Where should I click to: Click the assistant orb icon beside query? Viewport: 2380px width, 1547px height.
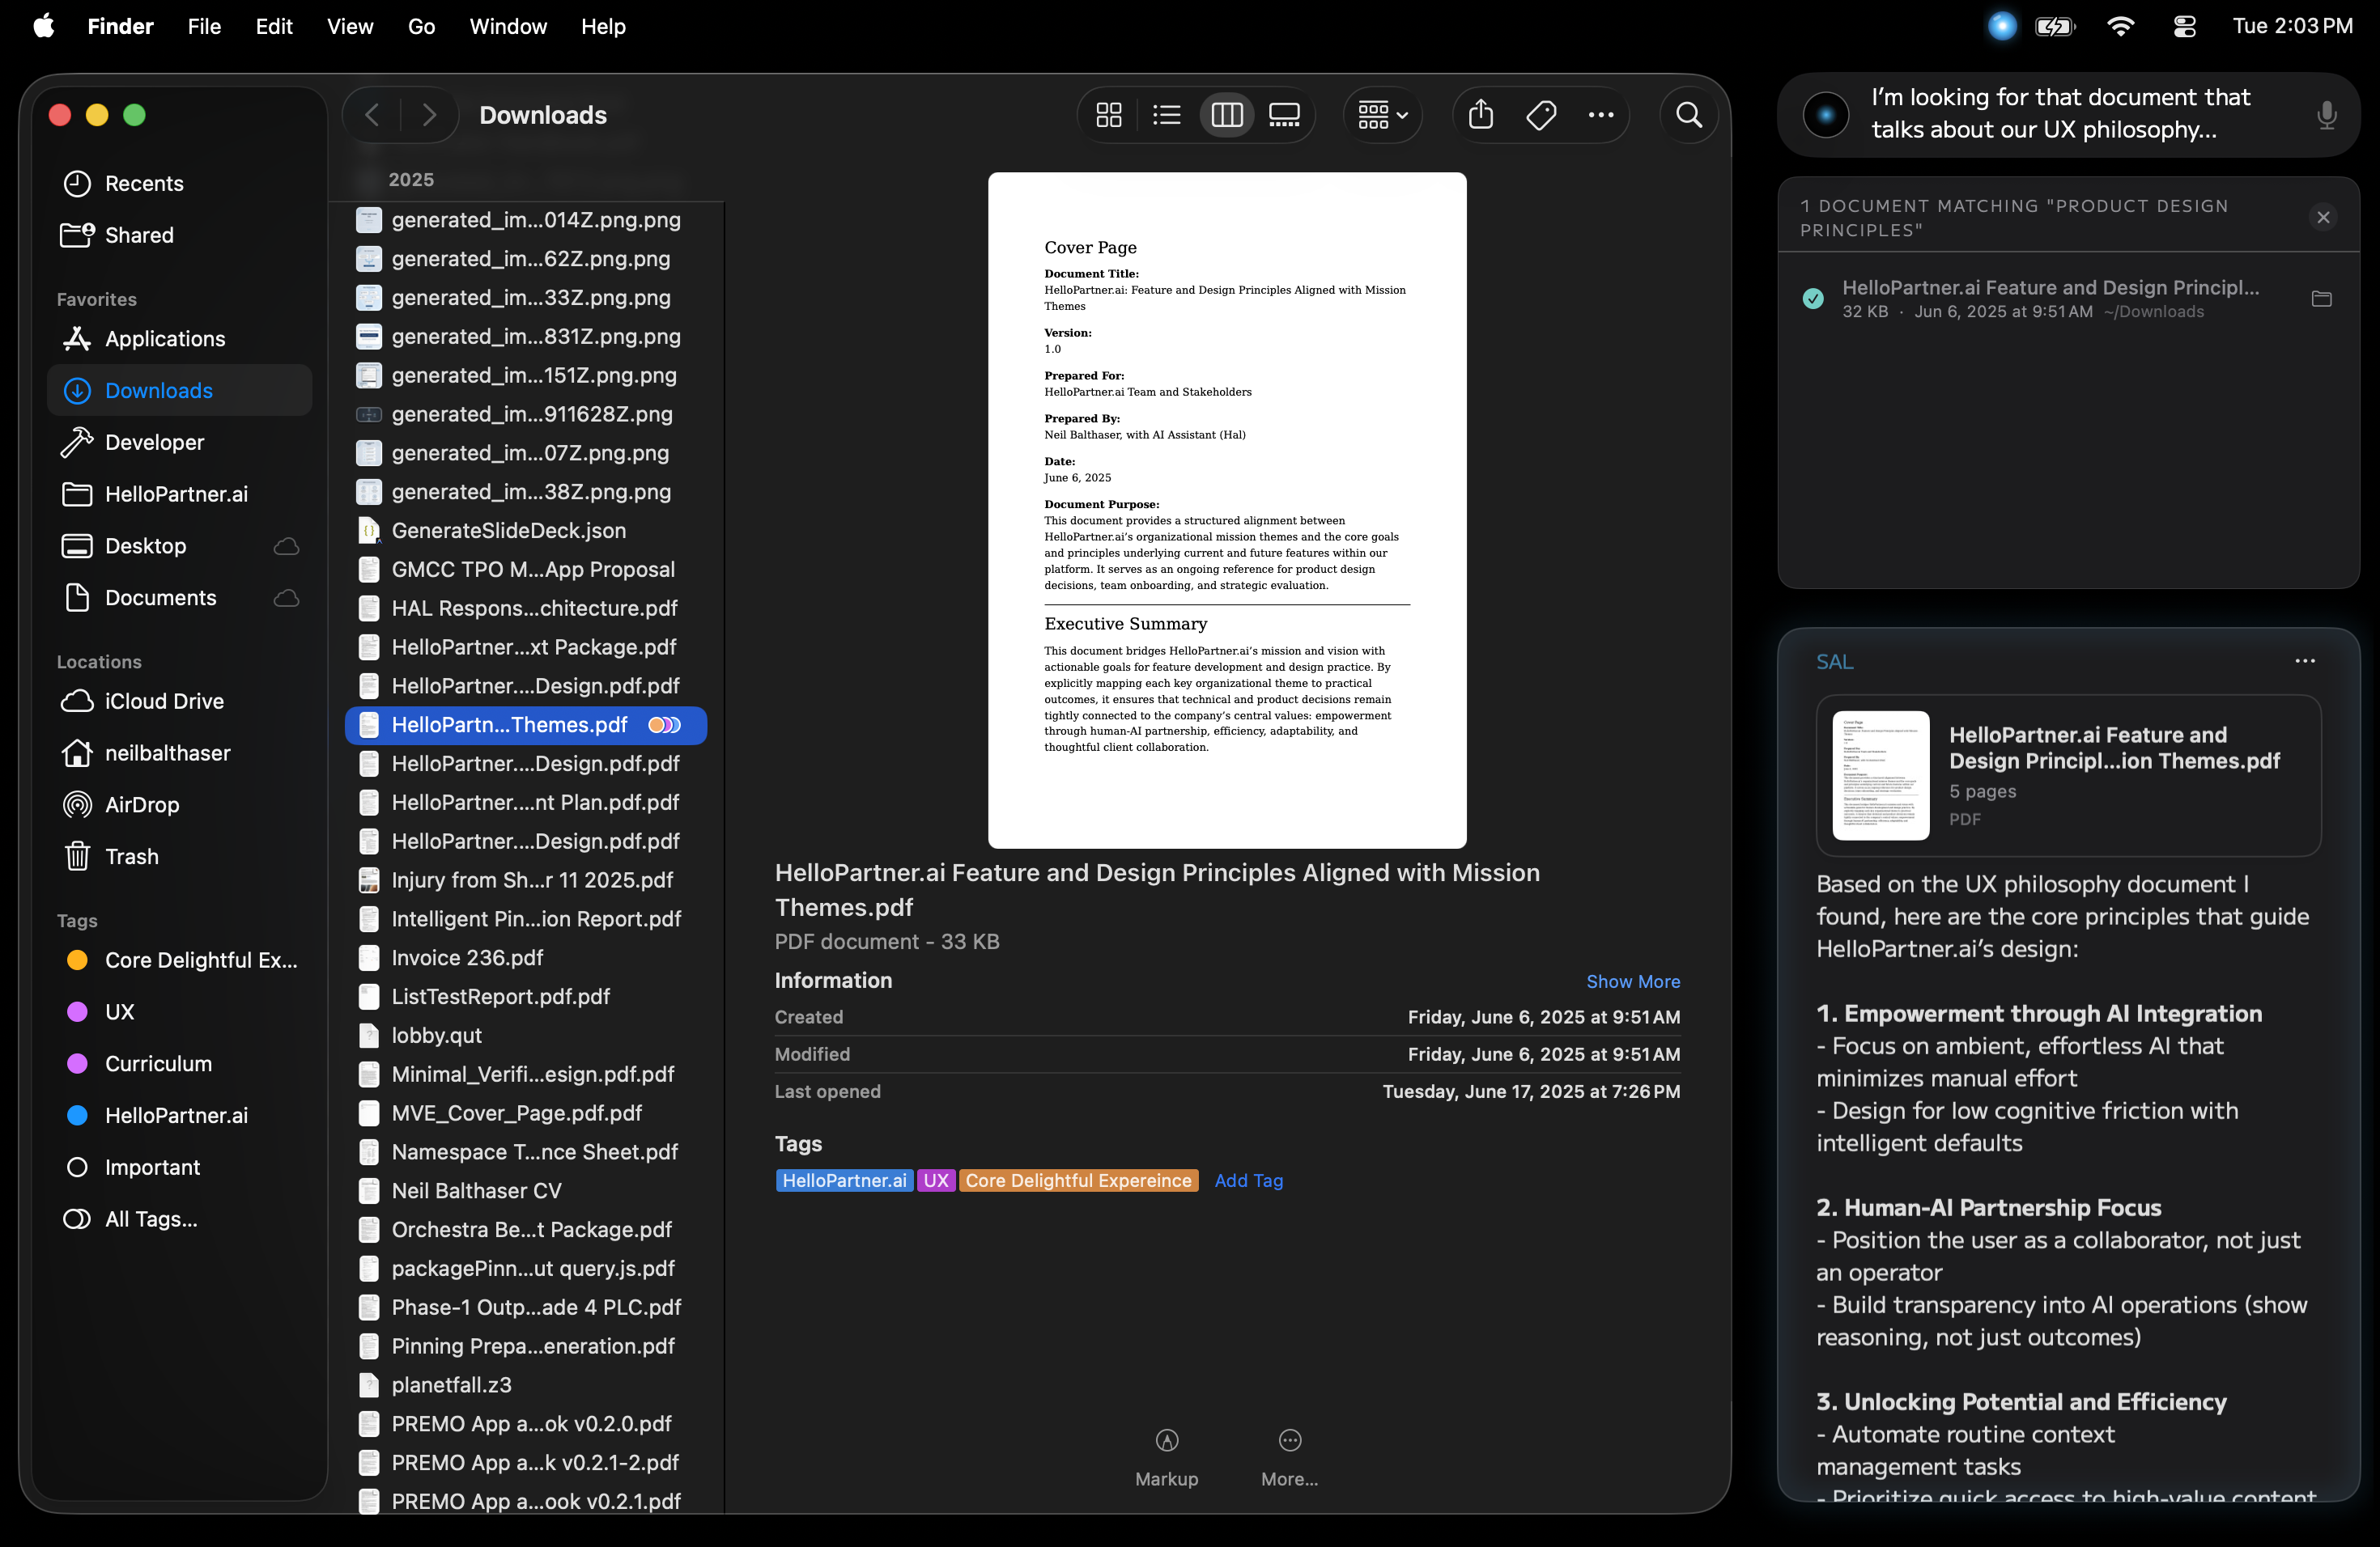[x=1825, y=115]
